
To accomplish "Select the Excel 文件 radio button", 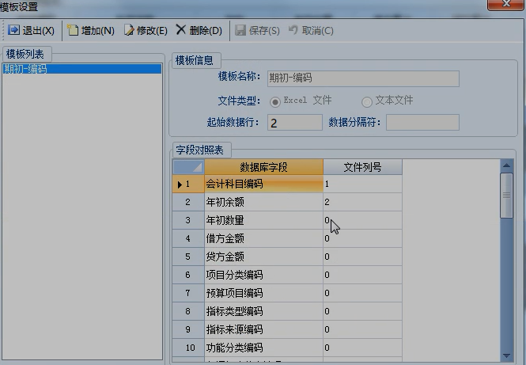I will tap(276, 101).
